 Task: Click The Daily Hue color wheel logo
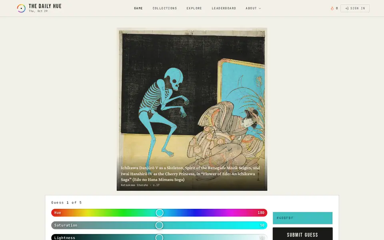21,8
